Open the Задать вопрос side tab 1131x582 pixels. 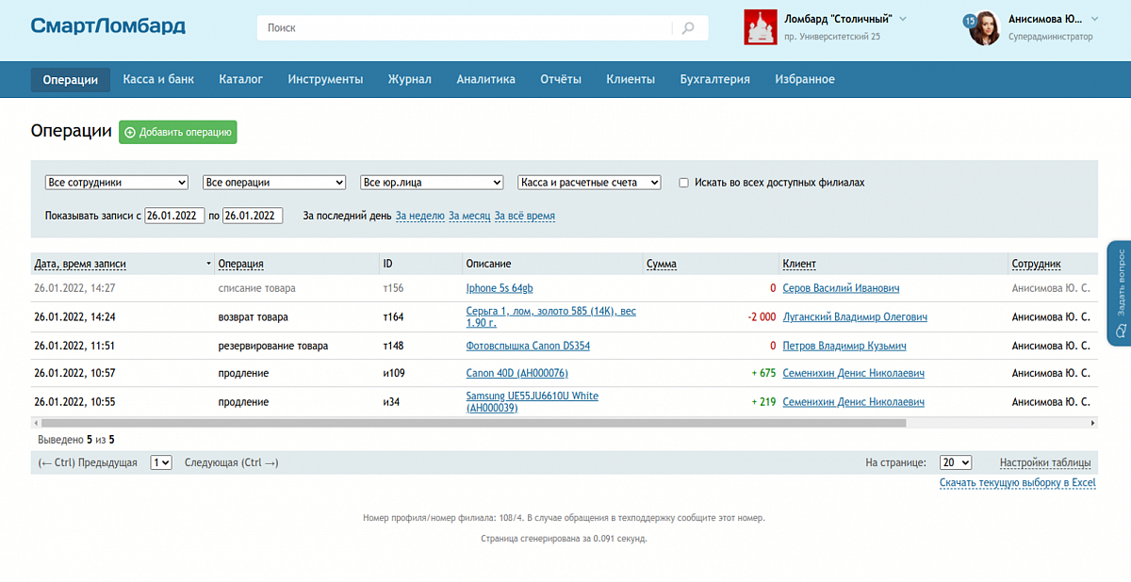point(1120,294)
